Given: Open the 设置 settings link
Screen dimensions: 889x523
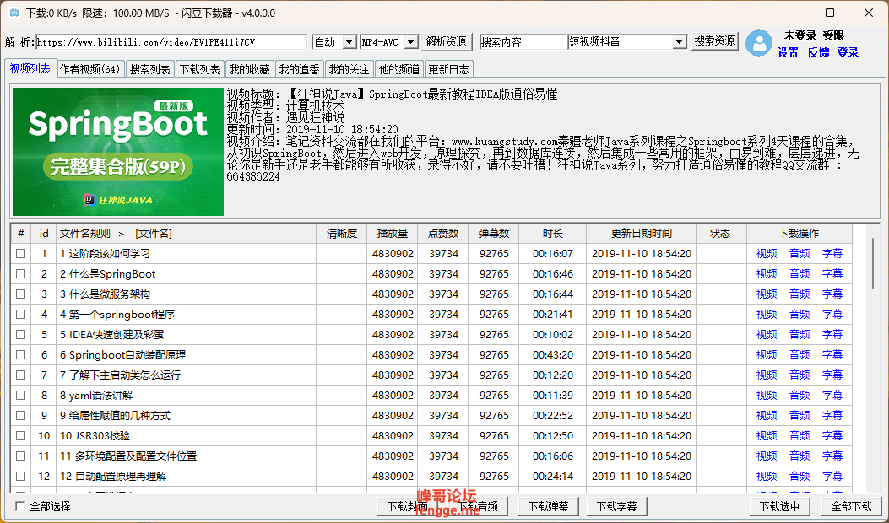Looking at the screenshot, I should click(x=788, y=52).
